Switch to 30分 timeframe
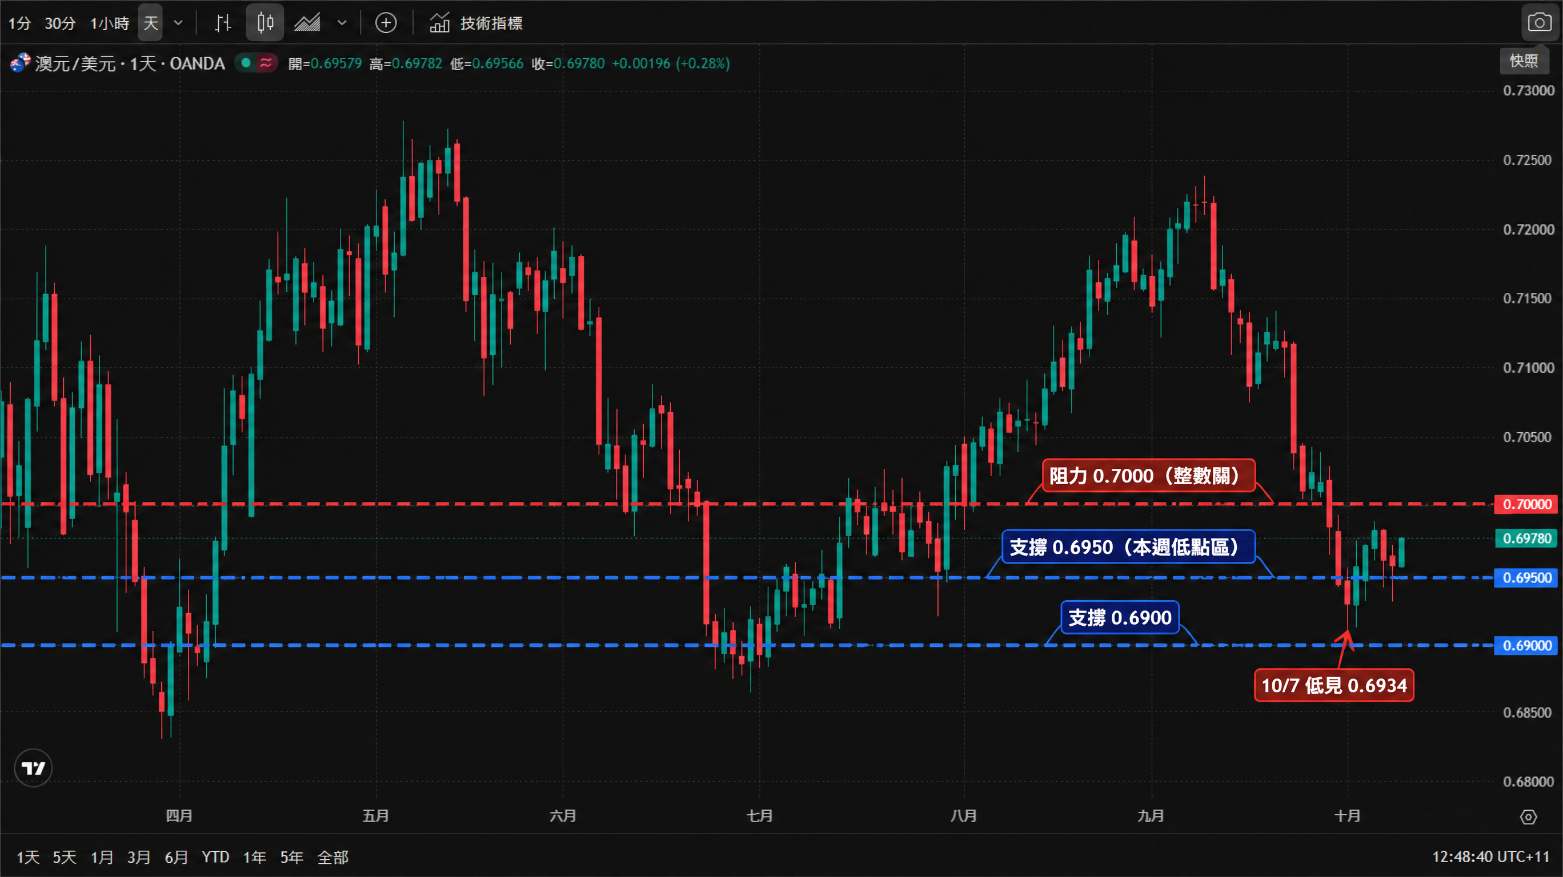 pyautogui.click(x=60, y=23)
